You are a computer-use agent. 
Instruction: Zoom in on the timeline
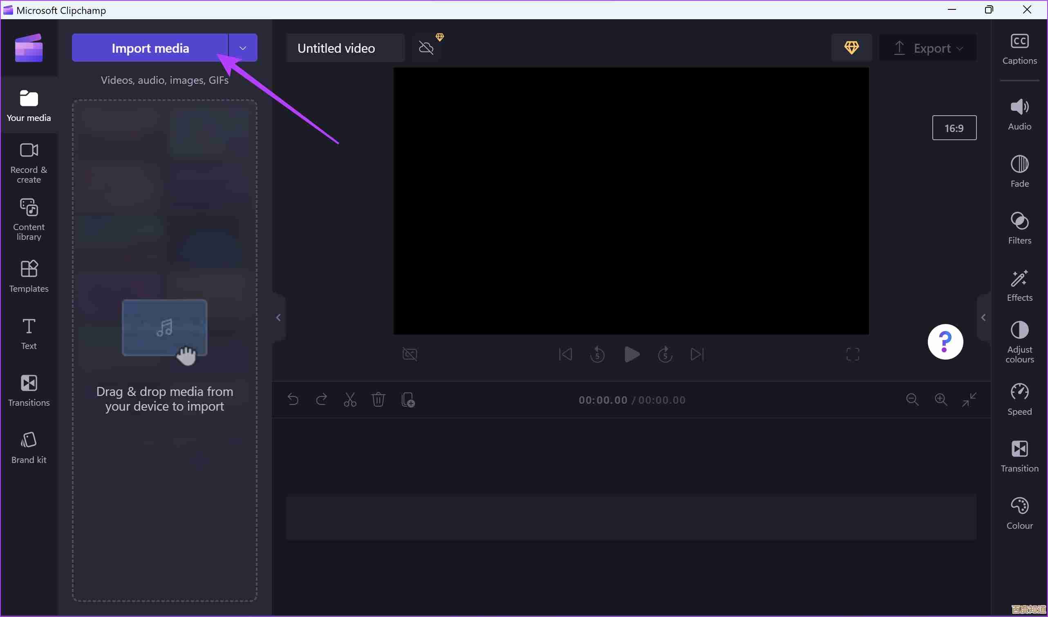941,400
